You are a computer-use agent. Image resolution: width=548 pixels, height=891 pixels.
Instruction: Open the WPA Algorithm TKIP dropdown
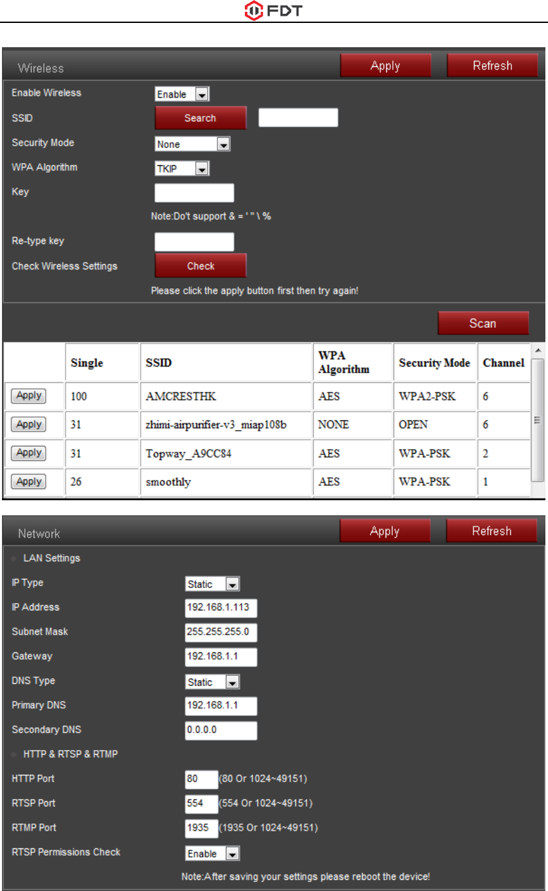click(x=182, y=168)
